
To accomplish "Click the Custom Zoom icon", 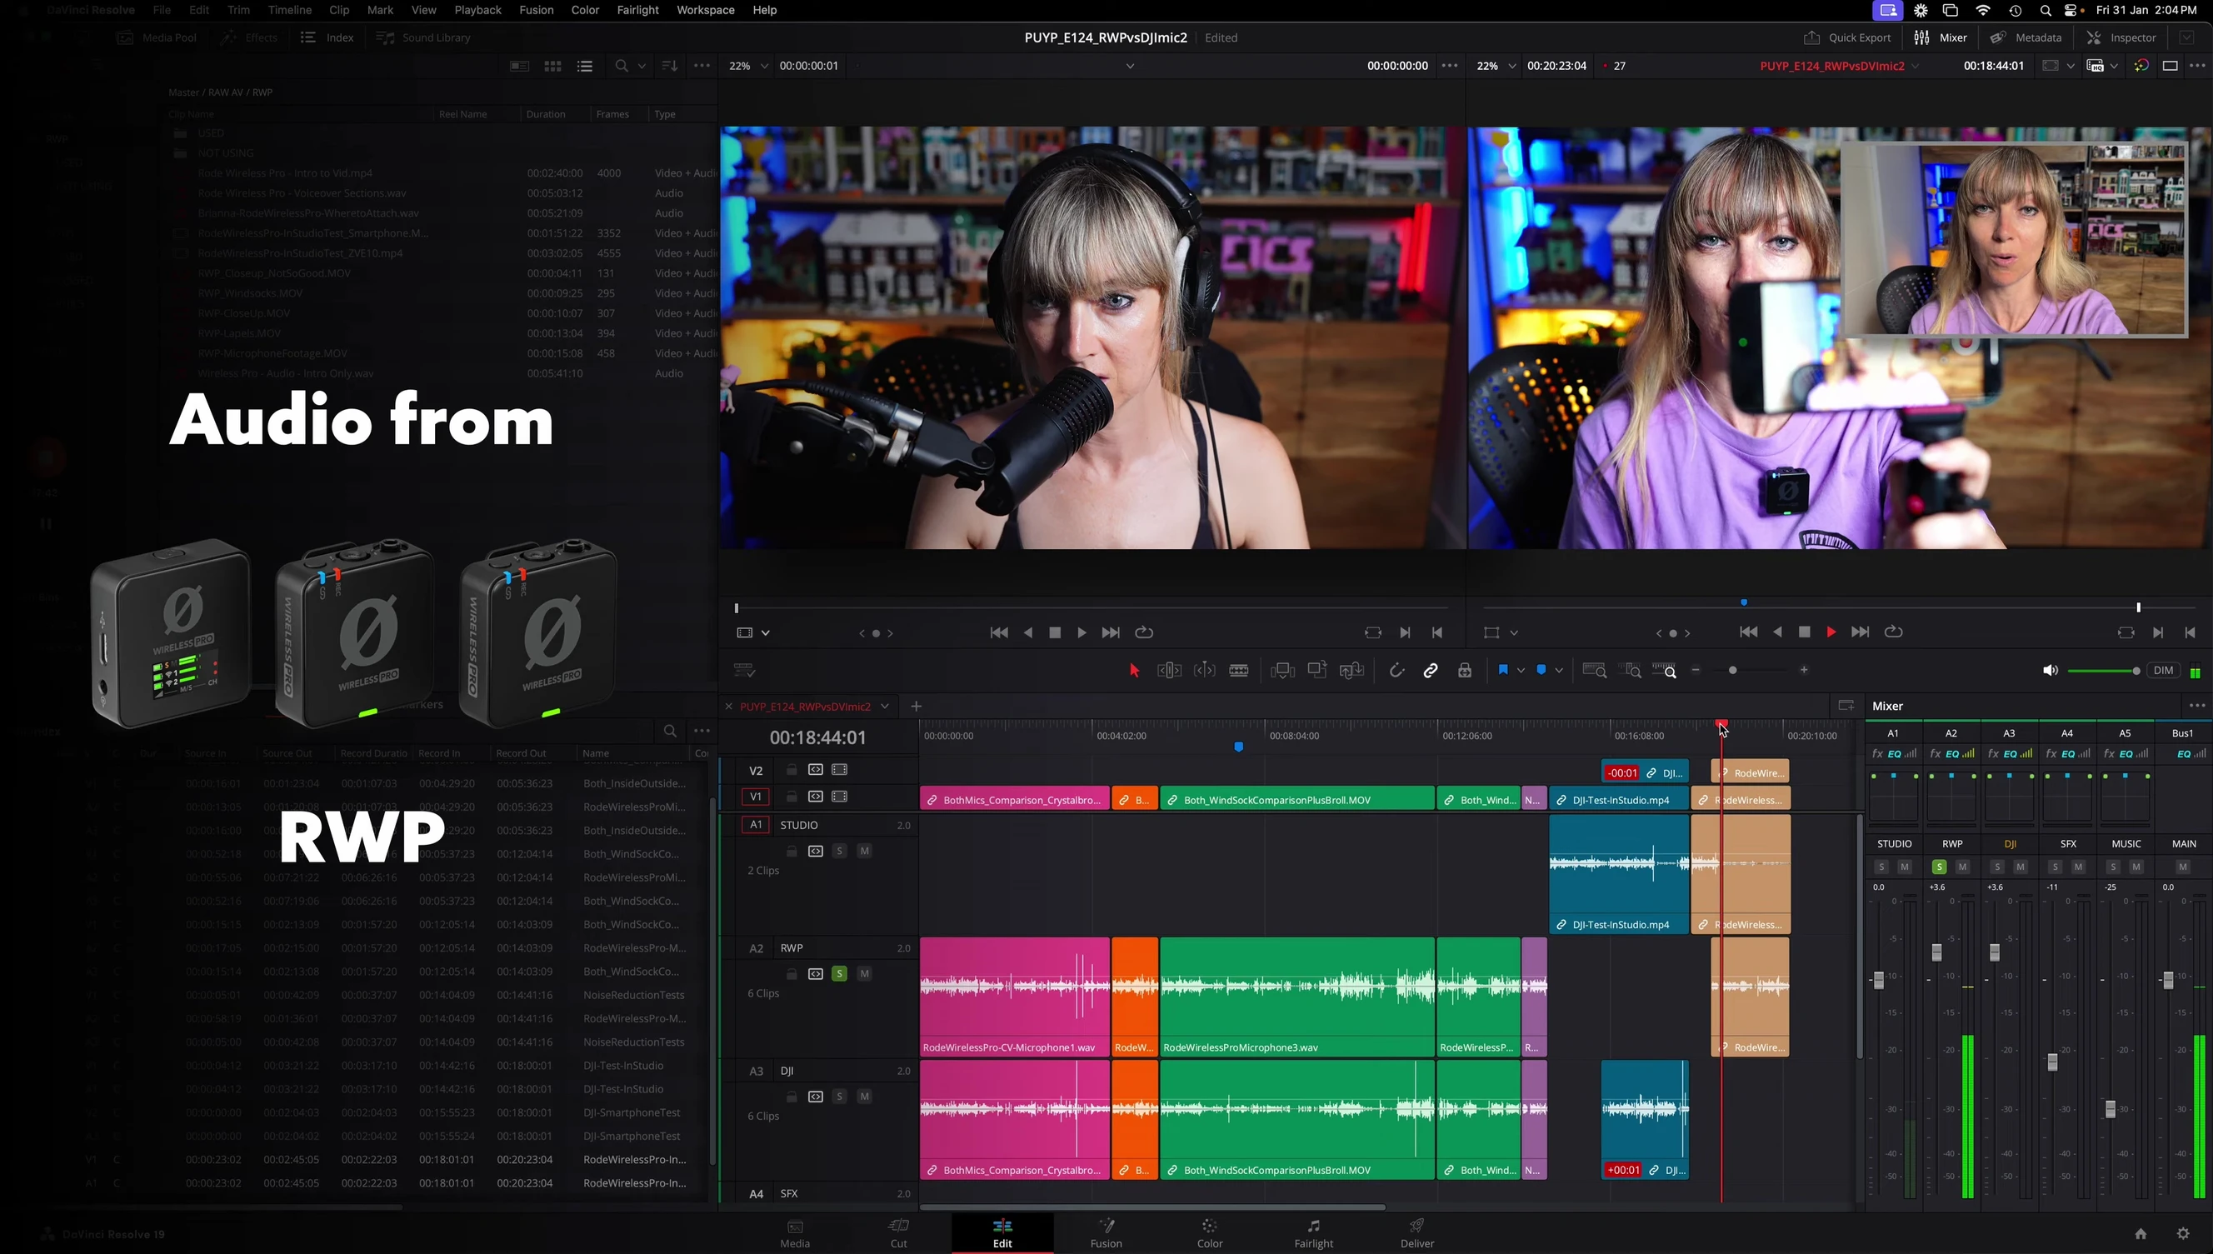I will [x=1665, y=670].
